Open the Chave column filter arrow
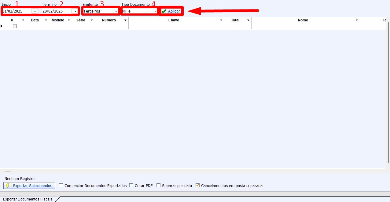Image resolution: width=390 pixels, height=202 pixels. tap(221, 20)
